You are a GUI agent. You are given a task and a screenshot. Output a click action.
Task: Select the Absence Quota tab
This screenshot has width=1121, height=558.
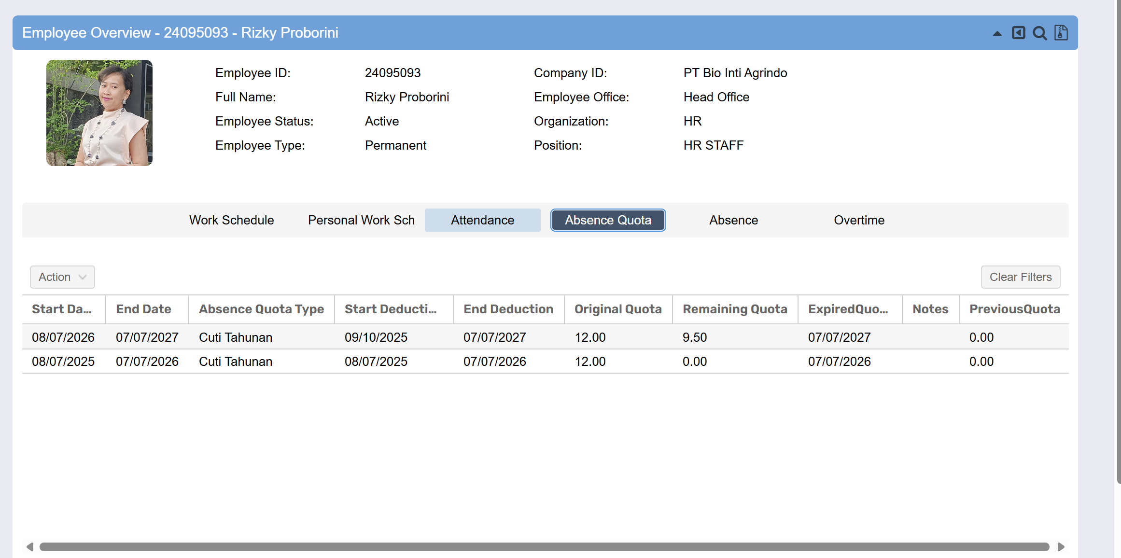click(608, 220)
